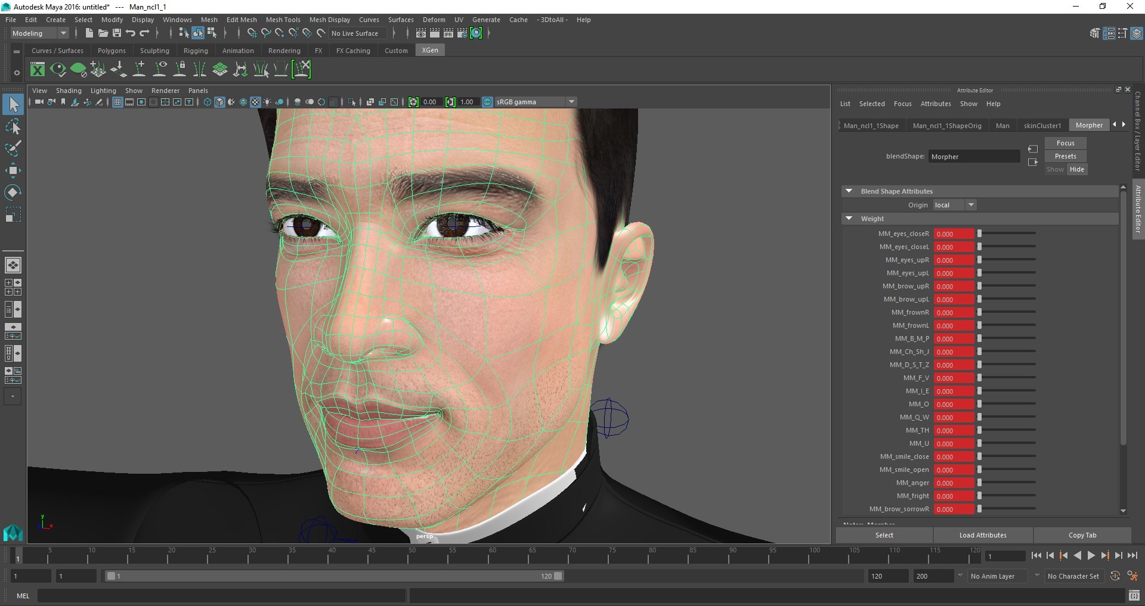
Task: Step to the next key
Action: point(1105,555)
